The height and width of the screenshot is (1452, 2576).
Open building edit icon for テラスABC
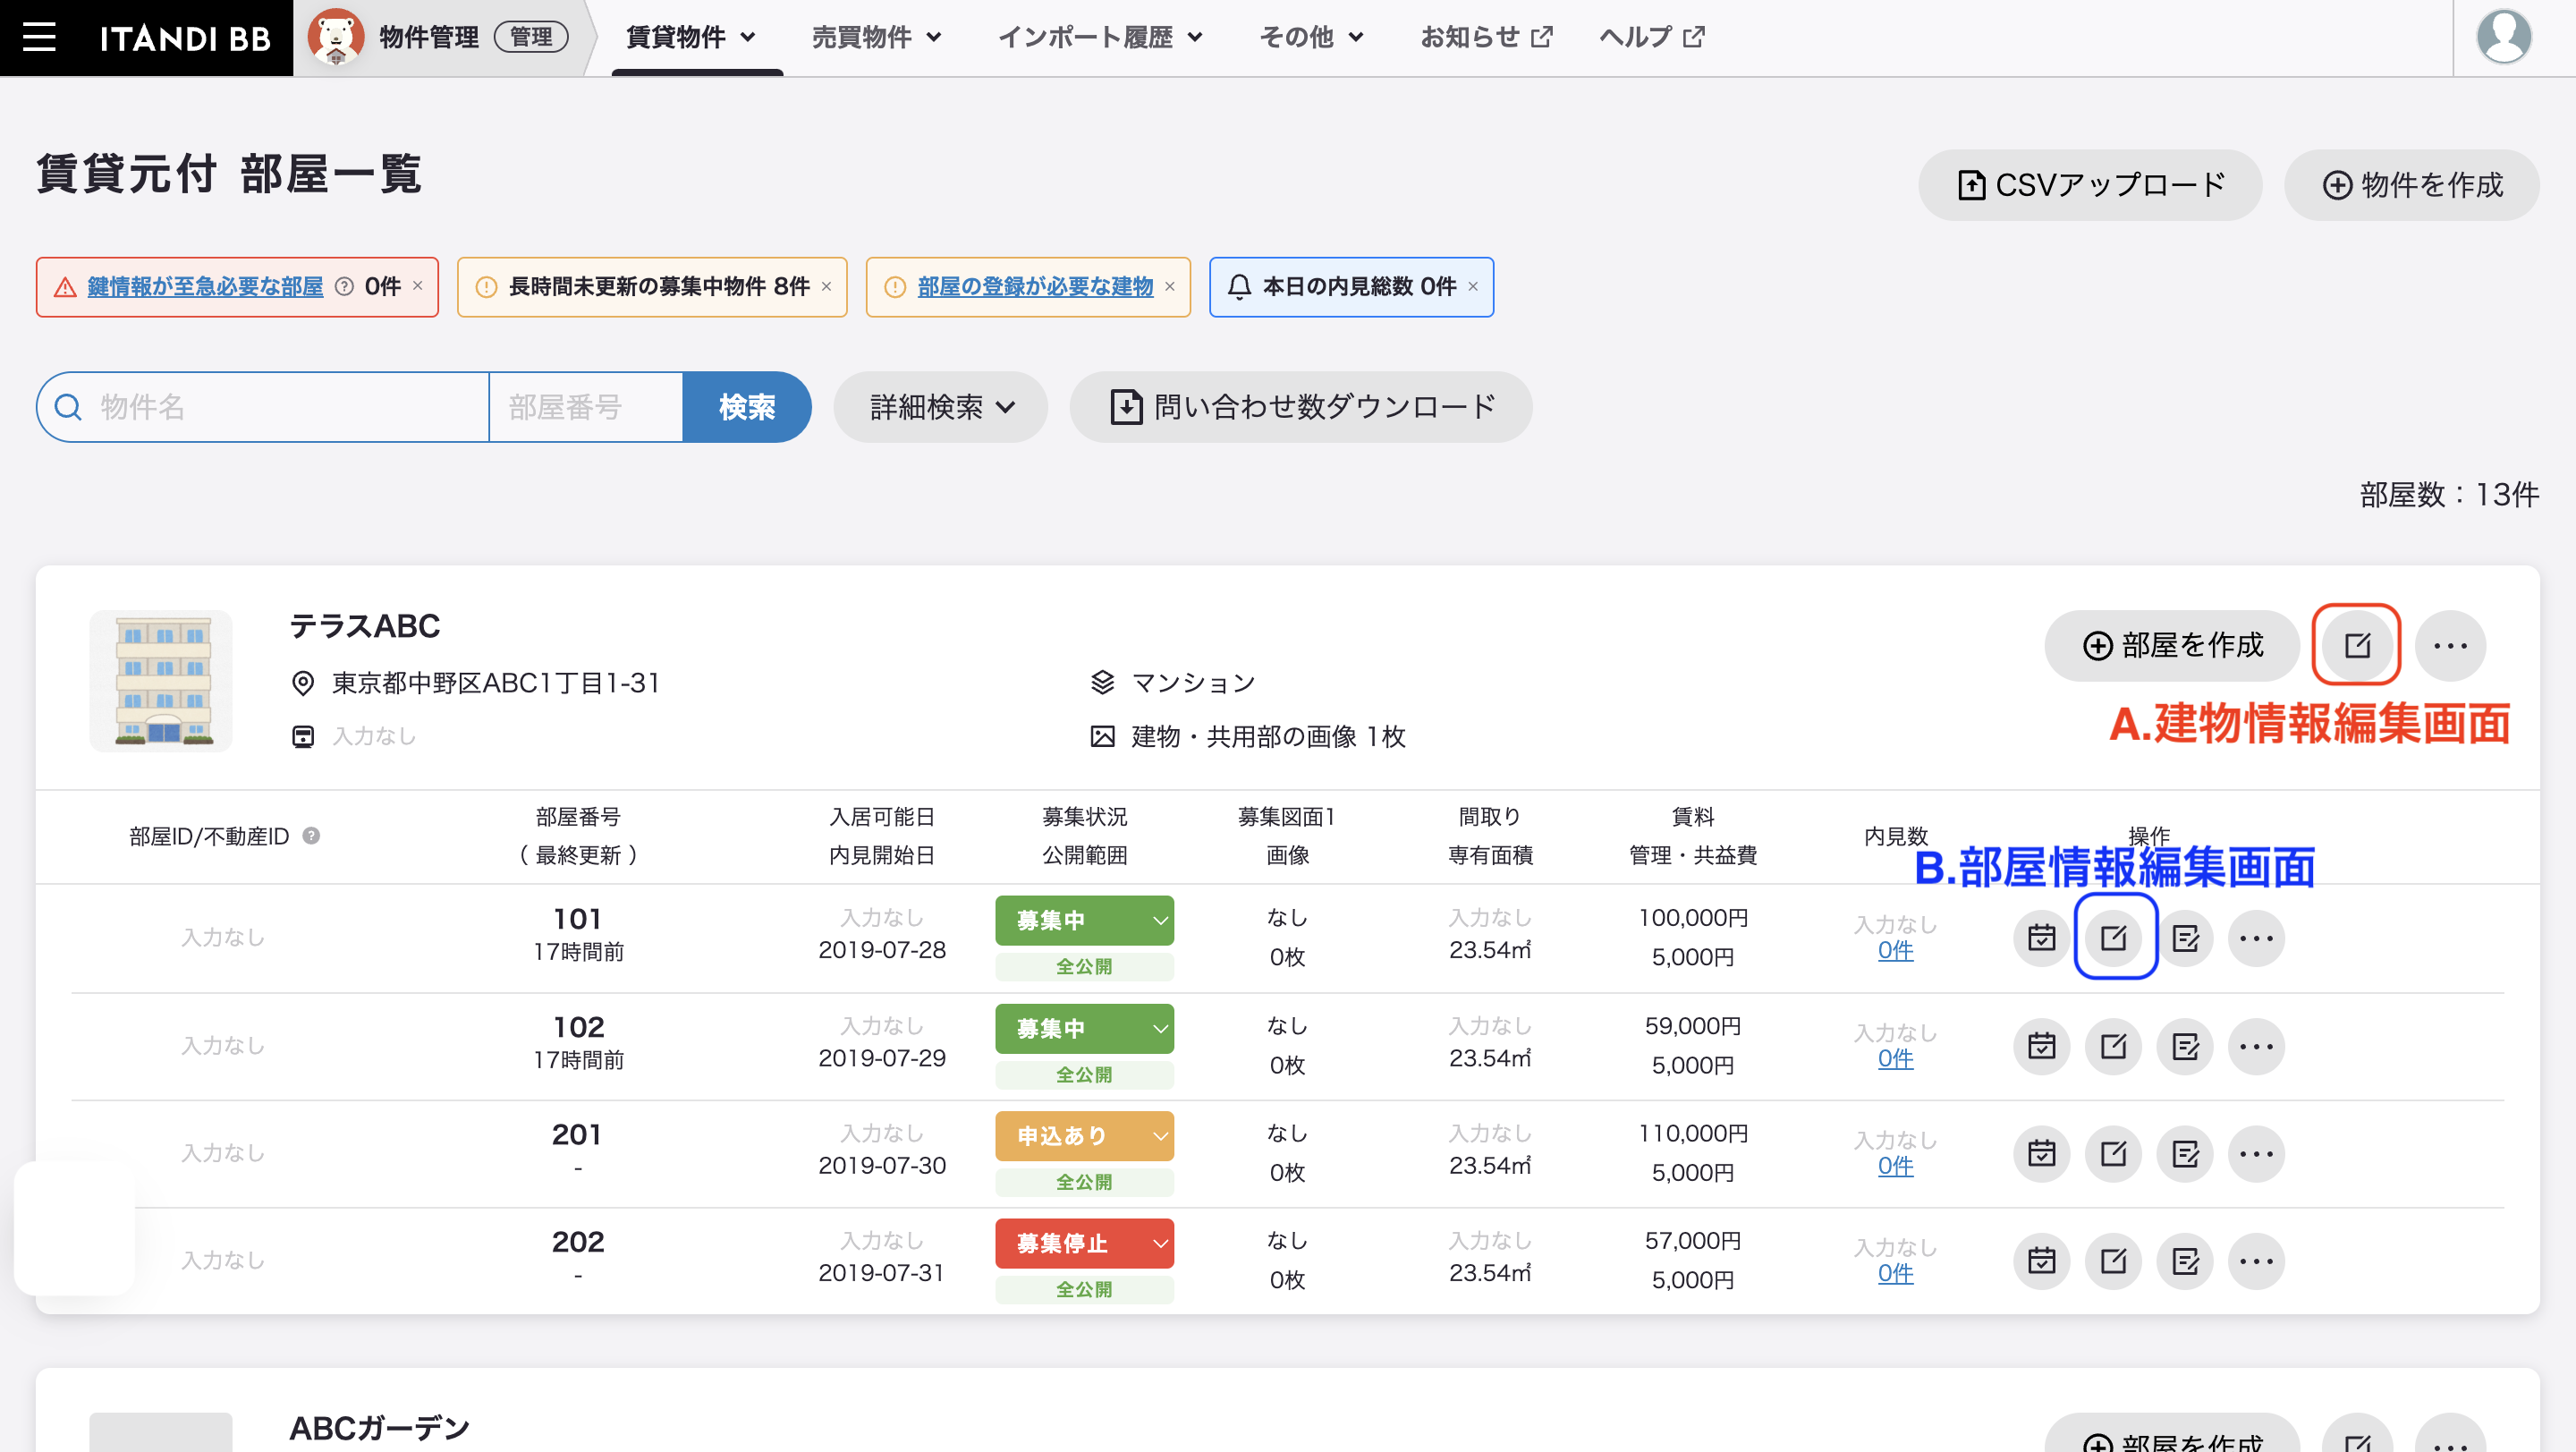pyautogui.click(x=2357, y=645)
